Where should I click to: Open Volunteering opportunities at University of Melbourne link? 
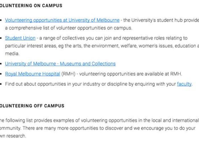point(62,20)
